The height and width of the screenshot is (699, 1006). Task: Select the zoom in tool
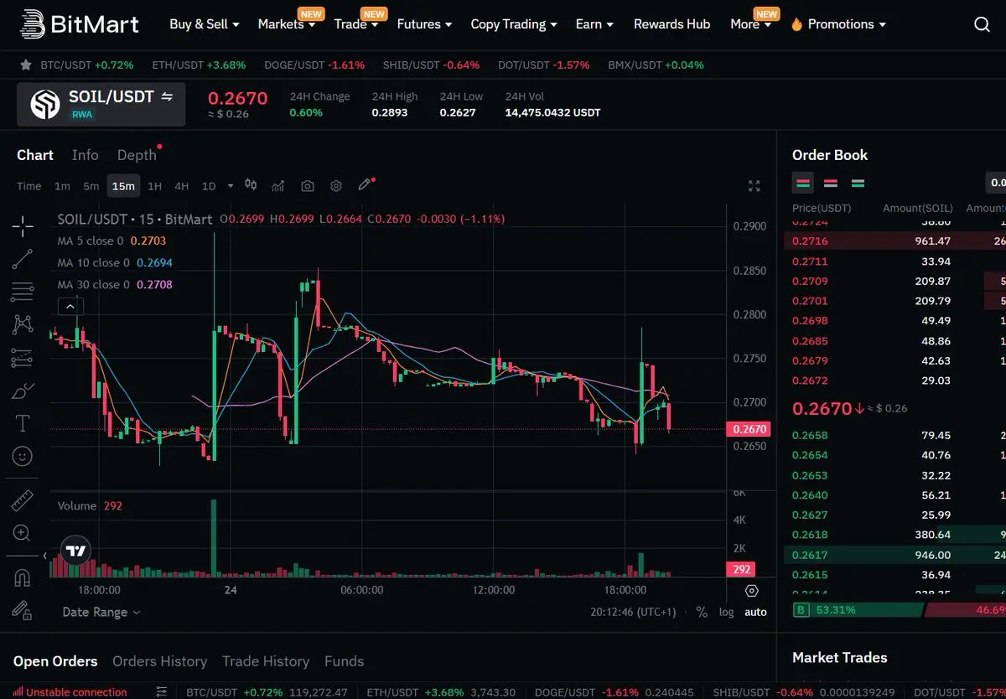pos(23,533)
